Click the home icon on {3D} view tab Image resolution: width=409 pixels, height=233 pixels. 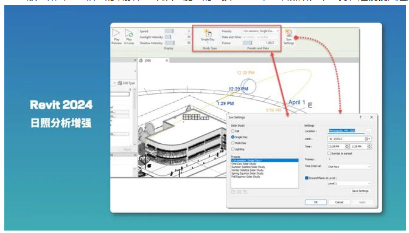[141, 61]
